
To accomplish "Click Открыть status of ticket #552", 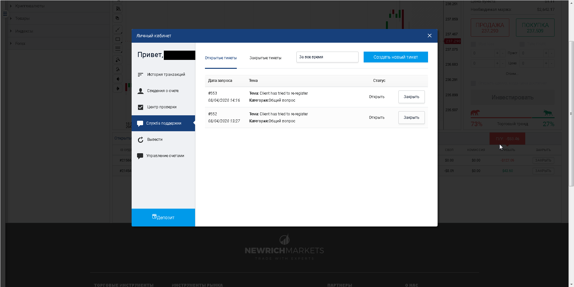I will (x=377, y=118).
